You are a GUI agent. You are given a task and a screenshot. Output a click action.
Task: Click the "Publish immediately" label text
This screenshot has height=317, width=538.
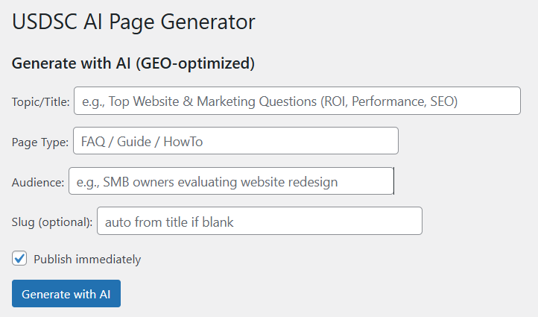pos(87,260)
